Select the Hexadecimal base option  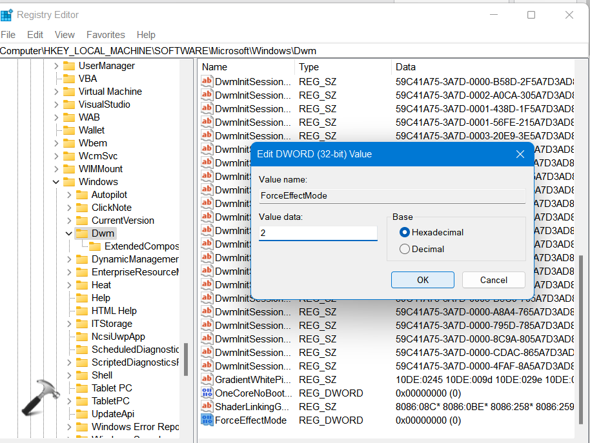point(405,232)
